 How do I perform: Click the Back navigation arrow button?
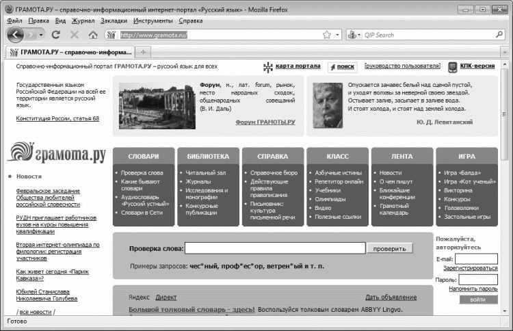click(x=15, y=34)
